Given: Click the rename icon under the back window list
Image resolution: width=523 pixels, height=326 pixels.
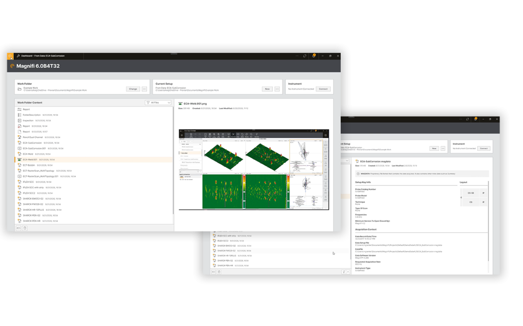Looking at the screenshot, I should (213, 272).
